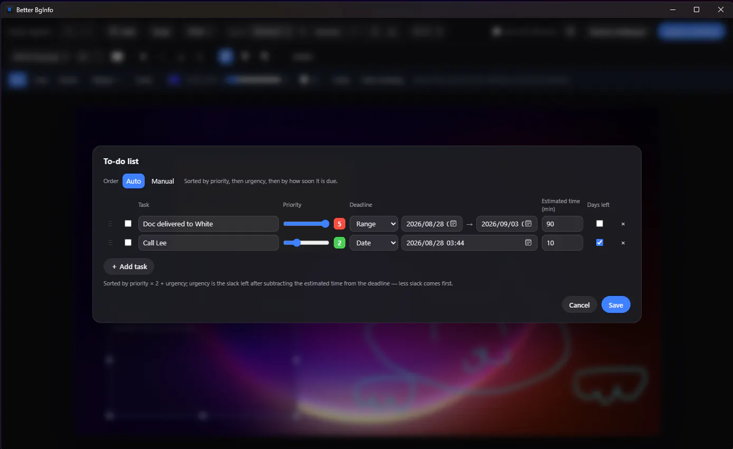Switch order mode to Manual
733x449 pixels.
pos(163,181)
